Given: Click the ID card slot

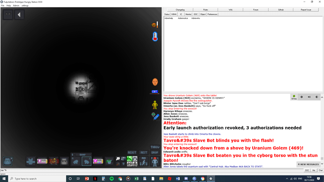Looking at the screenshot, I should (x=42, y=161).
